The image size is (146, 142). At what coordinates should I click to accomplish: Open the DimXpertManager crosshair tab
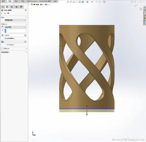(x=16, y=7)
